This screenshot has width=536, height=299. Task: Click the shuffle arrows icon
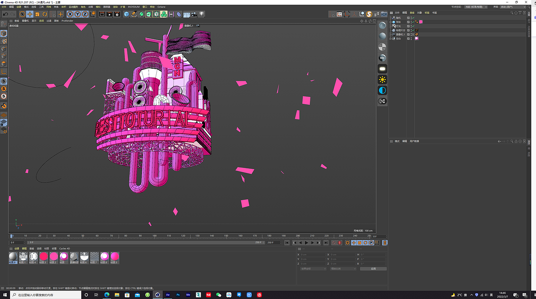(x=382, y=101)
